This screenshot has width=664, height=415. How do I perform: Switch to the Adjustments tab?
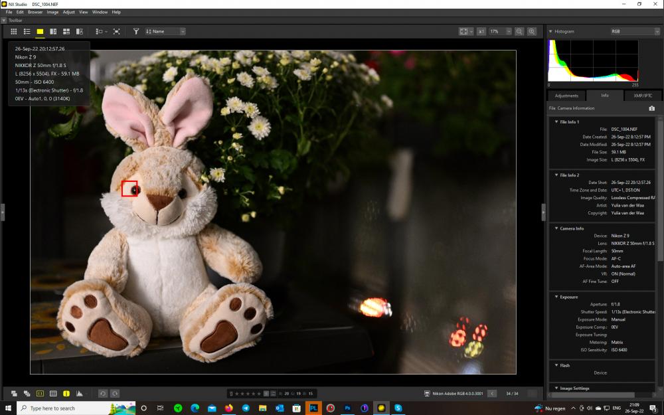pyautogui.click(x=566, y=96)
